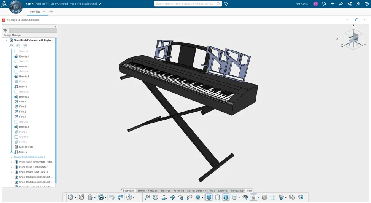371x203 pixels.
Task: Open the notifications icon in the top bar
Action: 324,4
